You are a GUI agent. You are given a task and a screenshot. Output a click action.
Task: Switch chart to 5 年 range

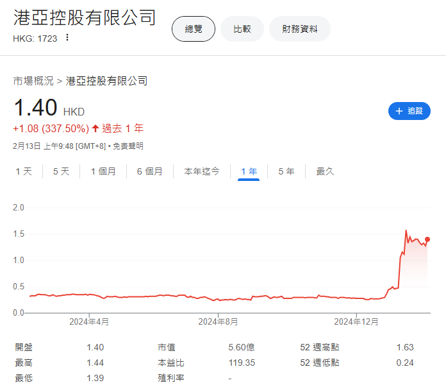tap(286, 171)
